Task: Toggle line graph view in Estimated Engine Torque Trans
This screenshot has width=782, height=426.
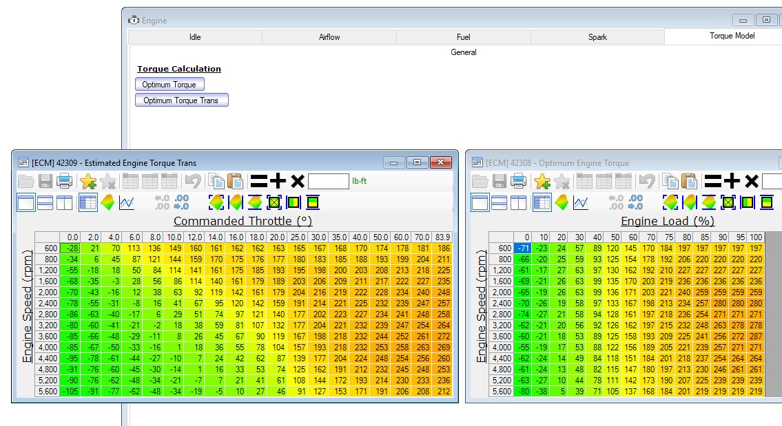Action: pos(127,202)
